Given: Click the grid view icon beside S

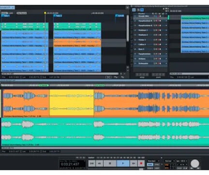Looking at the screenshot, I should click(134, 10).
